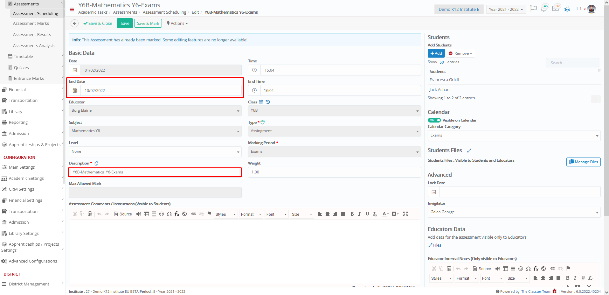Screen dimensions: 609x295
Task: Click the clock icon beside Time 15:04
Action: pyautogui.click(x=254, y=70)
